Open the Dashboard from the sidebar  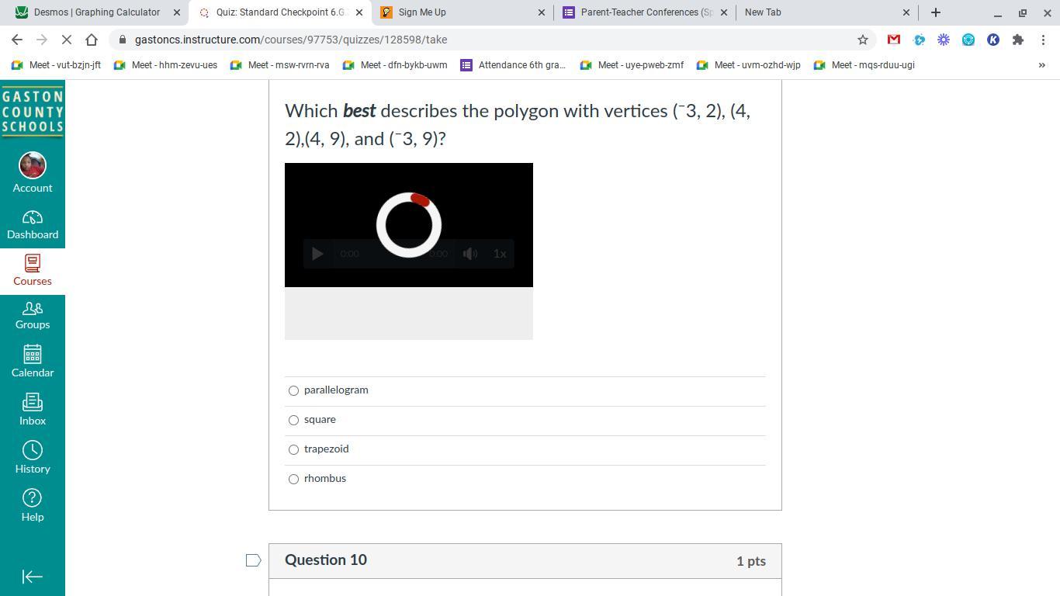[x=33, y=225]
